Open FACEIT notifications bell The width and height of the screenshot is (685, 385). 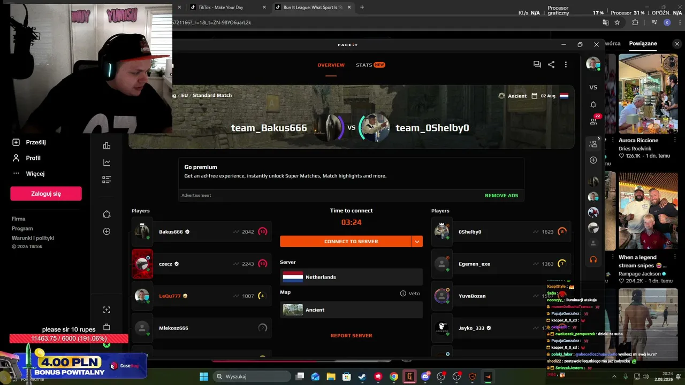593,104
